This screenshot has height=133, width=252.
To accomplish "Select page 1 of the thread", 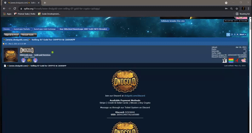I will [228, 34].
